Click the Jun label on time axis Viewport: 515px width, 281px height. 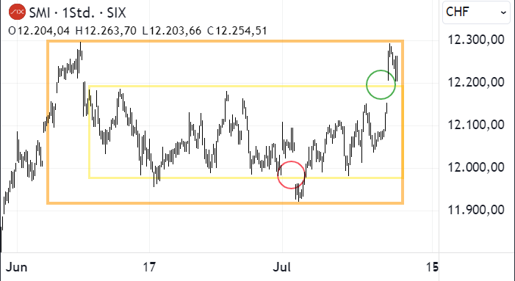tap(17, 267)
